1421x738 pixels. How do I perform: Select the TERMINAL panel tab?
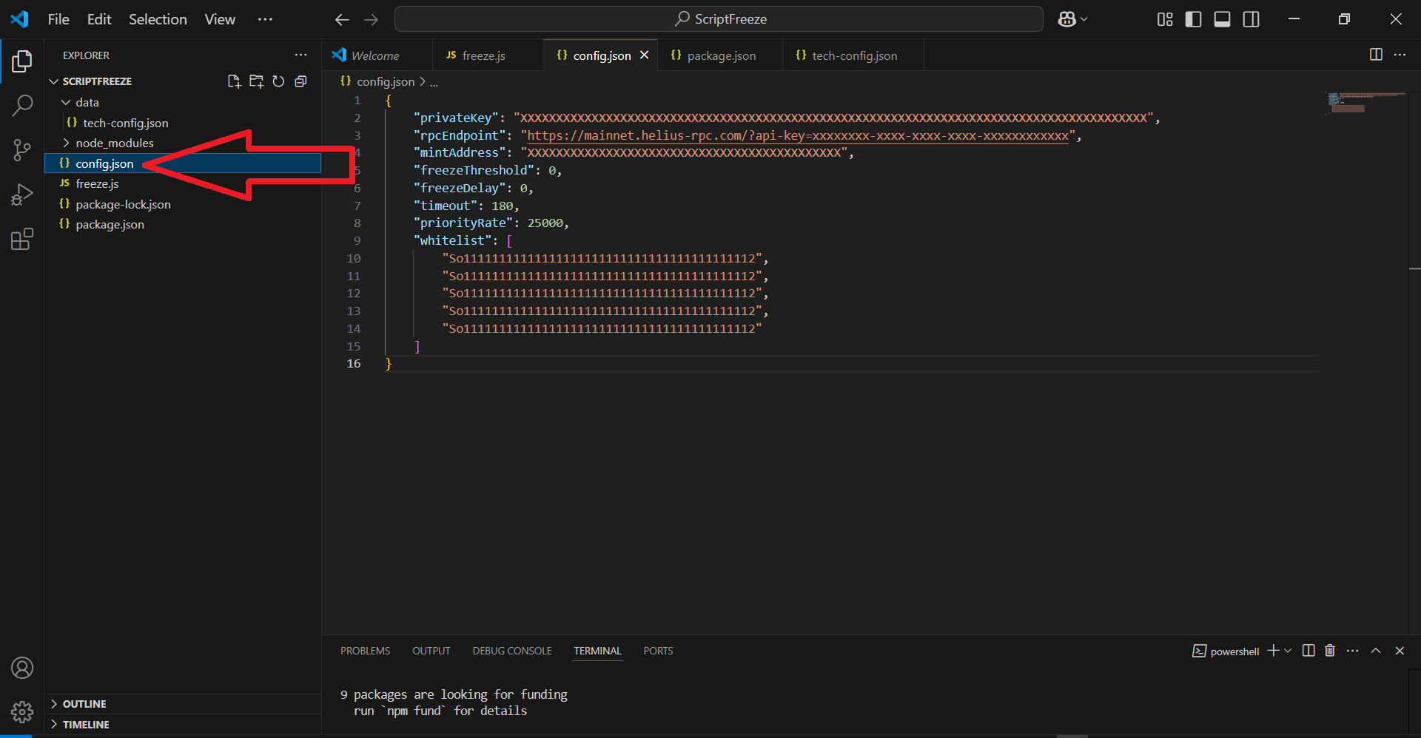[x=597, y=651]
